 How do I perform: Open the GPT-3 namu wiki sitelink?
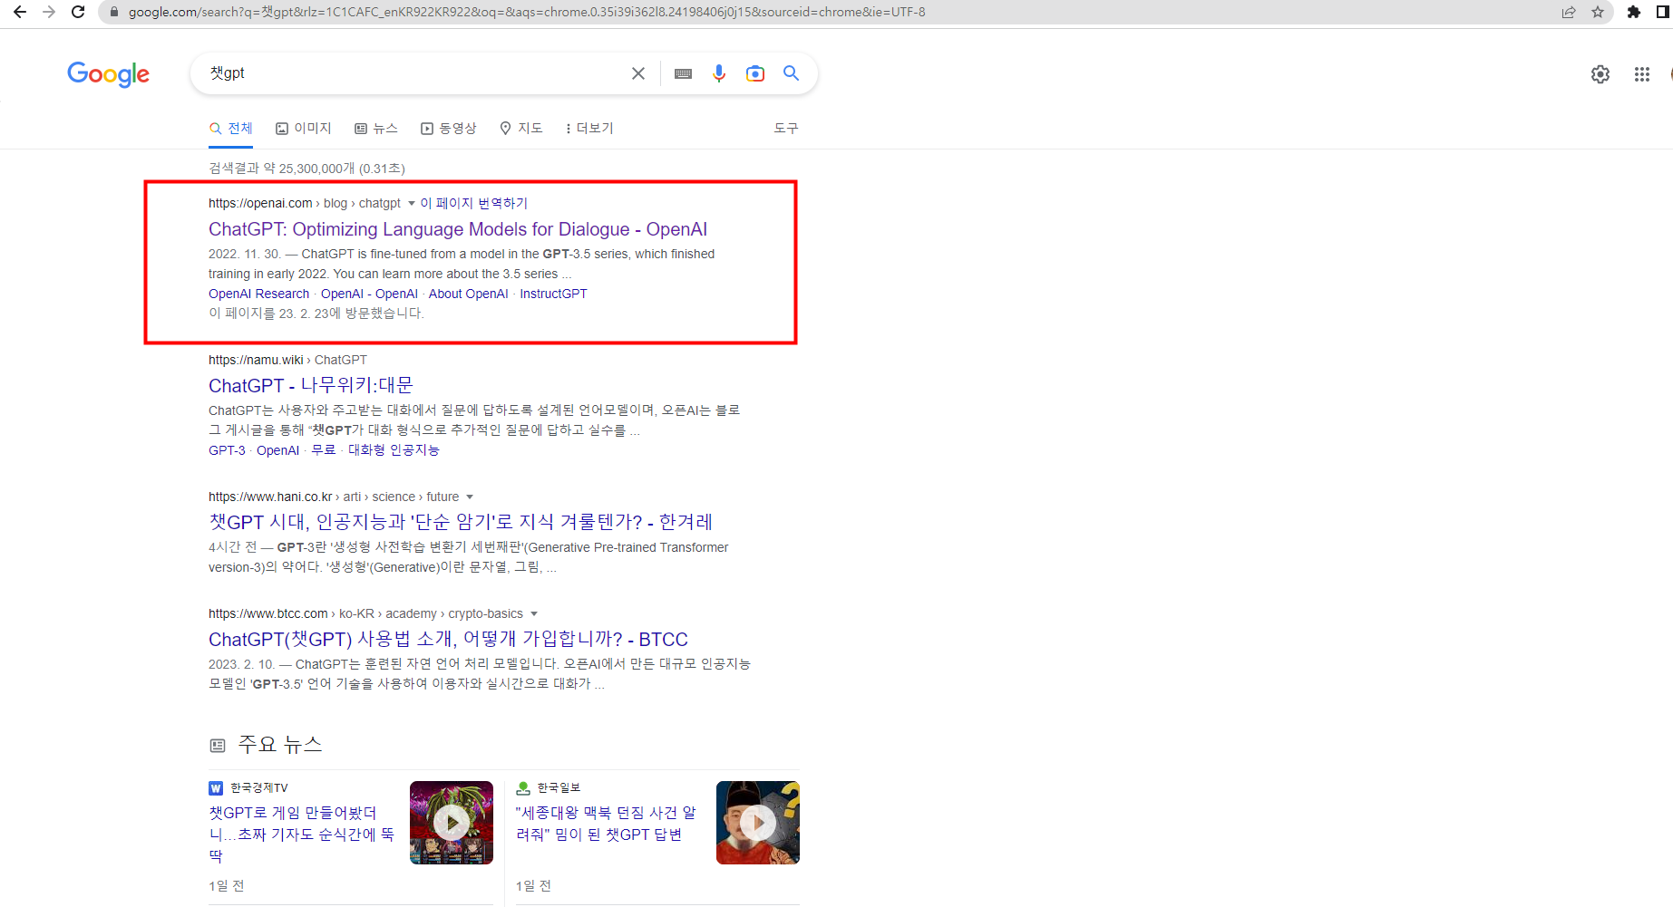[227, 450]
